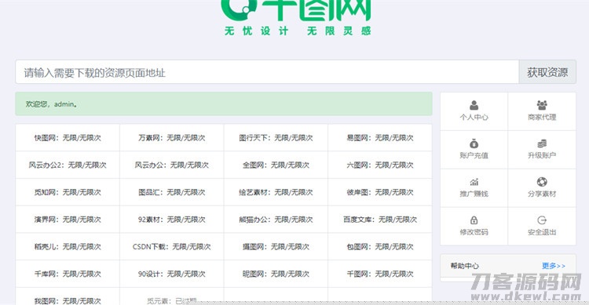Screen dimensions: 589x305
Task: Select the 图行天下 quota cell
Action: 276,138
